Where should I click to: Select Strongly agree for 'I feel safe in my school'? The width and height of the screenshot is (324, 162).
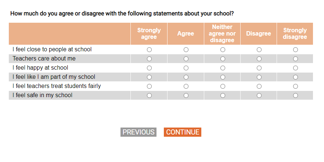tap(149, 96)
